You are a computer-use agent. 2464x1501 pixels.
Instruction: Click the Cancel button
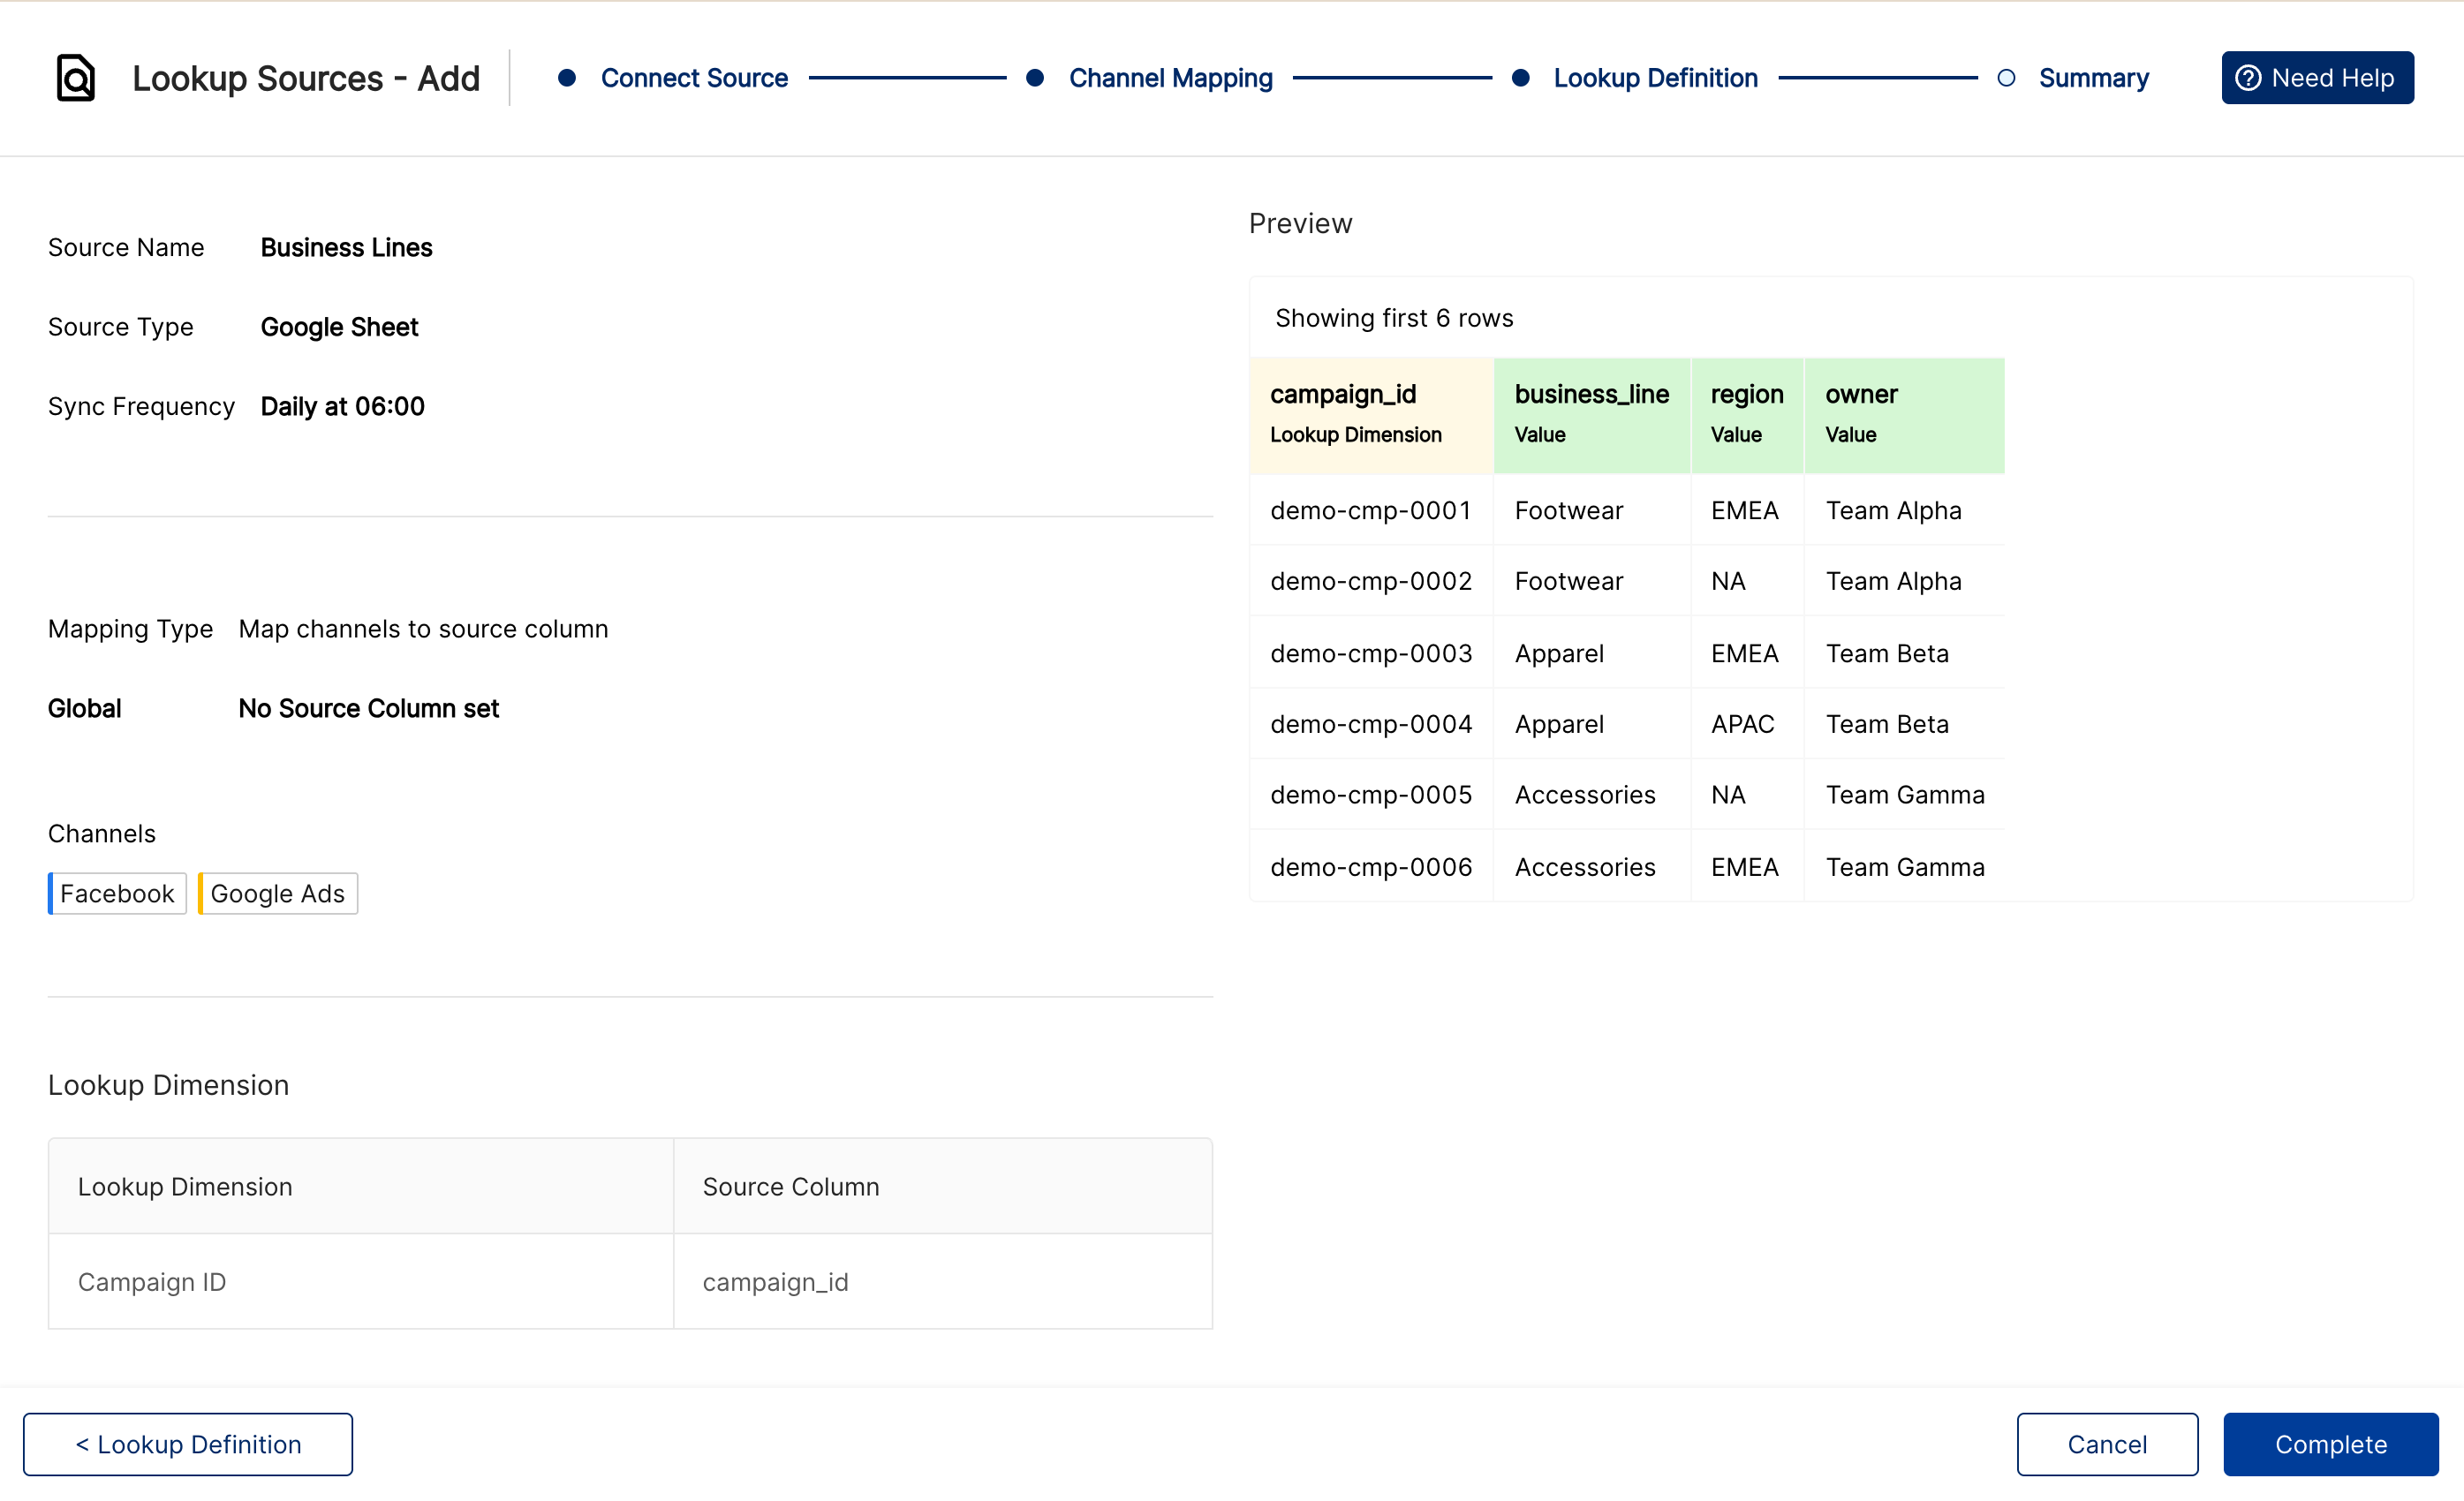(x=2107, y=1444)
